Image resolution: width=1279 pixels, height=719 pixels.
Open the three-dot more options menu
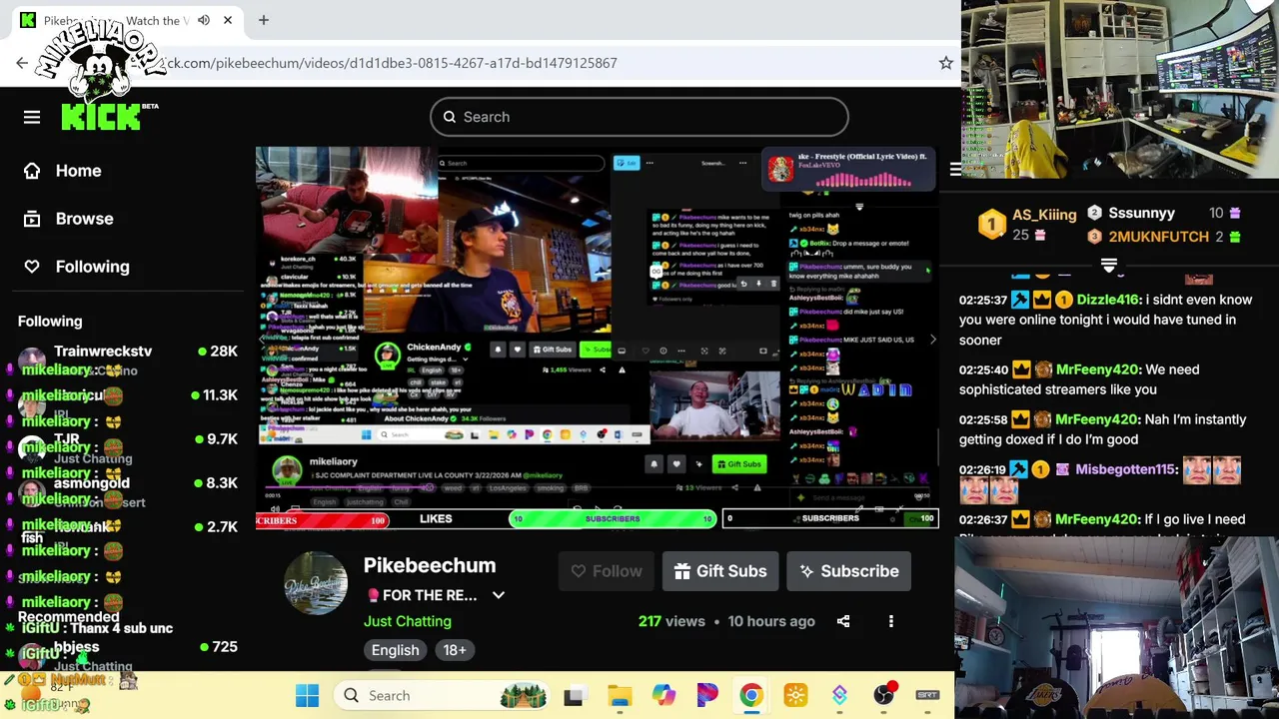click(891, 621)
